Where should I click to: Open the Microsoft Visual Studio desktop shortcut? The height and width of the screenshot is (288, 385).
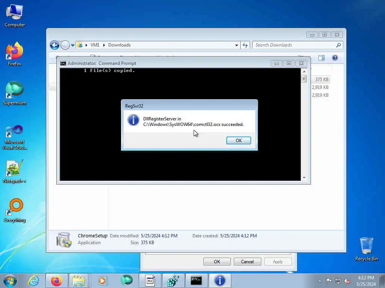pos(15,137)
